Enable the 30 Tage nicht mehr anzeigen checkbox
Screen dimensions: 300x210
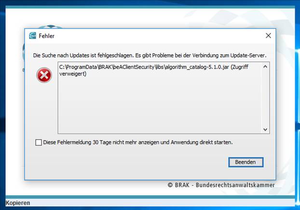pyautogui.click(x=39, y=142)
